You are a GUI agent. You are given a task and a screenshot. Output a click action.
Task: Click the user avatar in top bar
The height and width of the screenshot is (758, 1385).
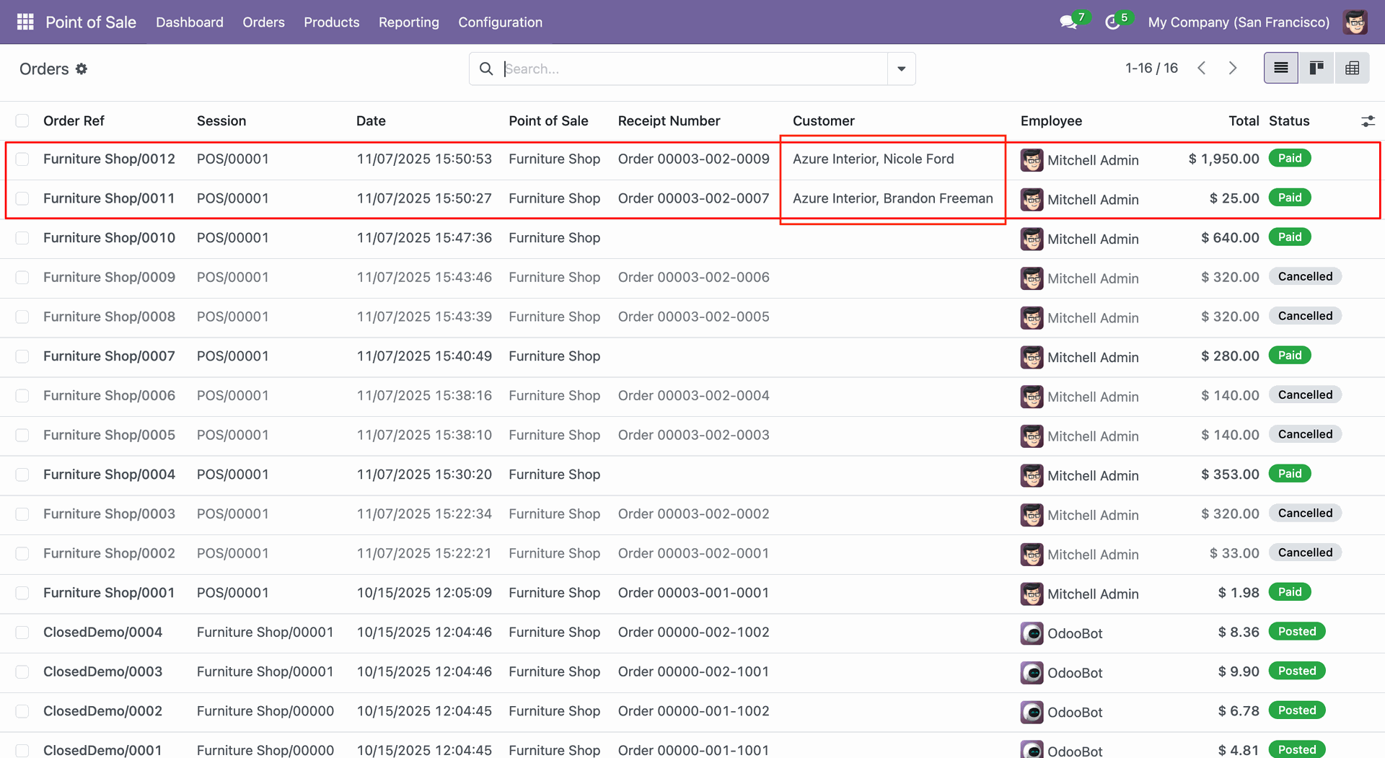(1355, 22)
